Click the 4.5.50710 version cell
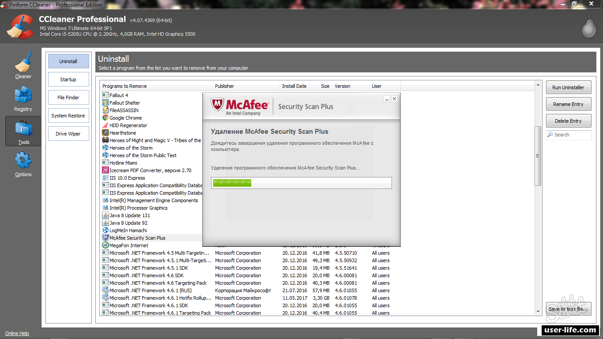This screenshot has height=339, width=603. click(346, 253)
